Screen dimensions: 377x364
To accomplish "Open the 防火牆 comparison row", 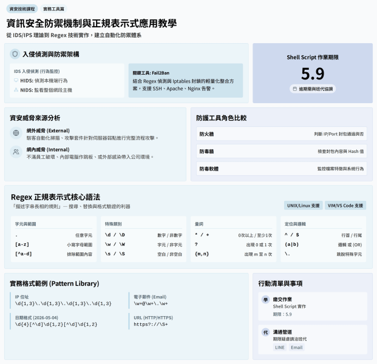I will (282, 134).
